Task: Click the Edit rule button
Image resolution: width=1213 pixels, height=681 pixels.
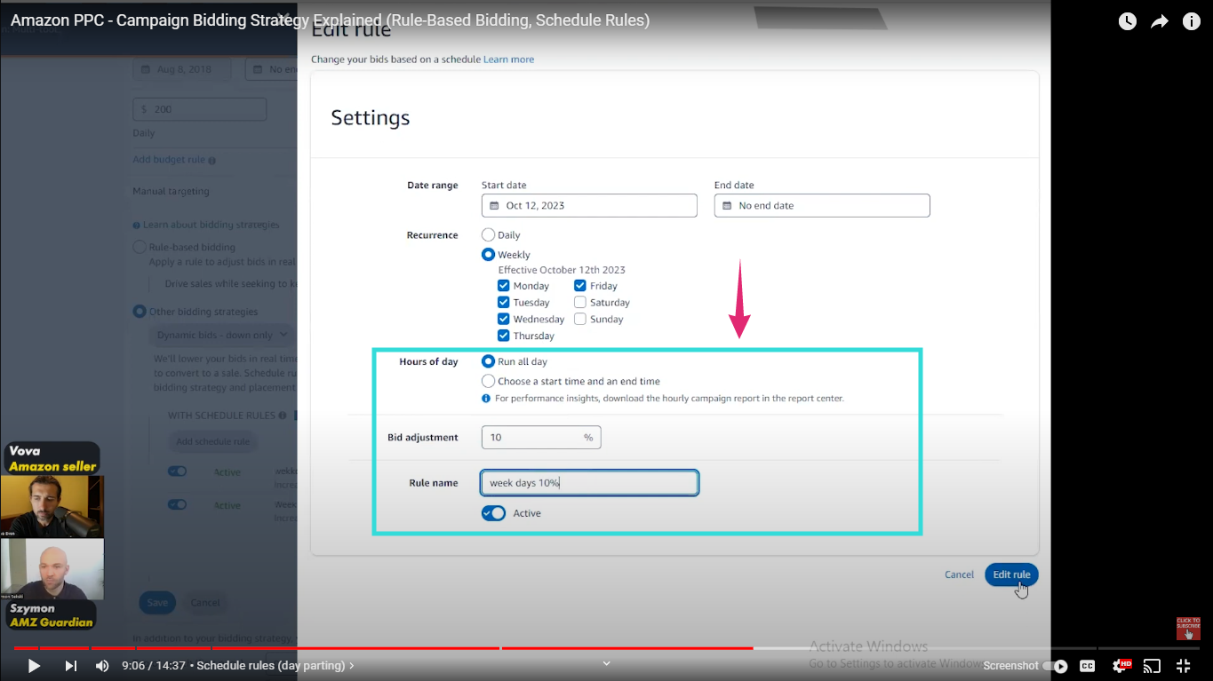Action: point(1011,574)
